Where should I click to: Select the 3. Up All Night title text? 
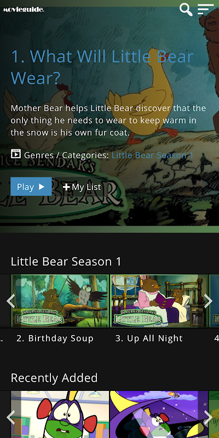(x=149, y=338)
